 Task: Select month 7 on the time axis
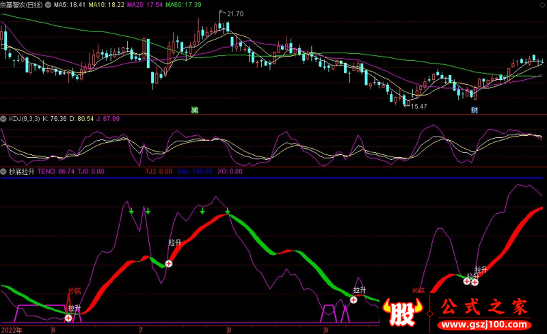pos(141,330)
